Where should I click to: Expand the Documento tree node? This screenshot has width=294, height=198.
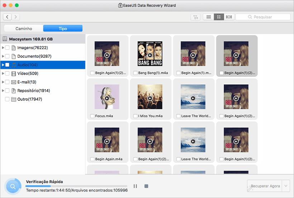[3, 56]
